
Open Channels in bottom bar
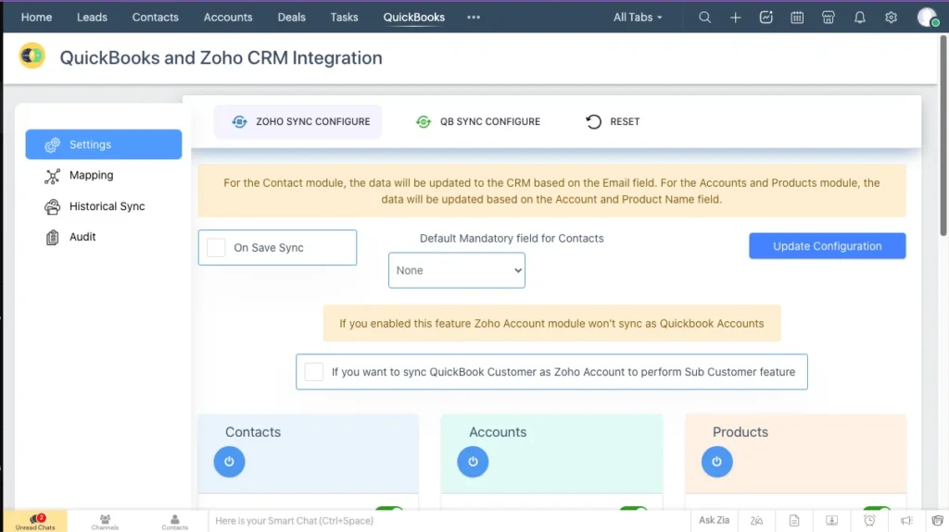click(105, 522)
